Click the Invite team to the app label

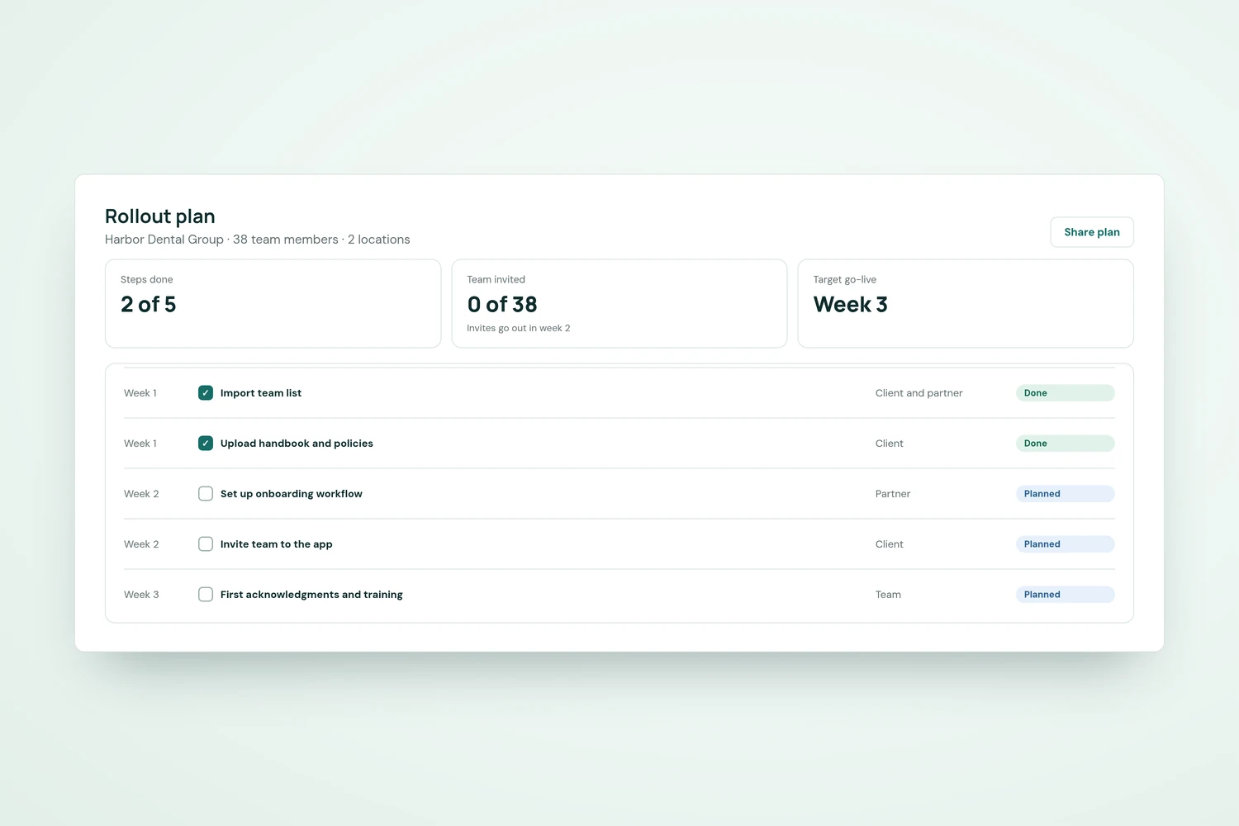click(277, 544)
